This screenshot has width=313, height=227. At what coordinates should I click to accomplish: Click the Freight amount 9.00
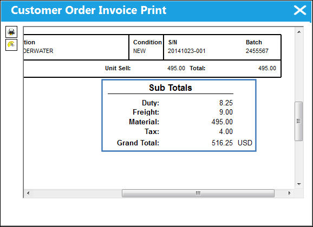click(x=226, y=112)
